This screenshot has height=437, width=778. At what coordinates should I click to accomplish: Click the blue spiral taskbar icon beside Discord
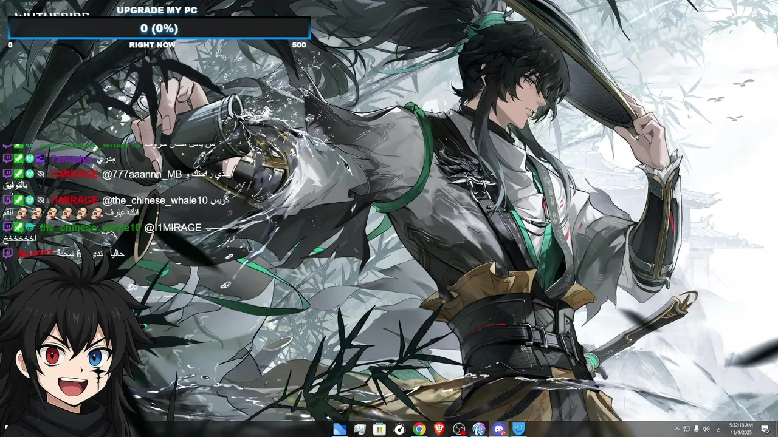[518, 429]
